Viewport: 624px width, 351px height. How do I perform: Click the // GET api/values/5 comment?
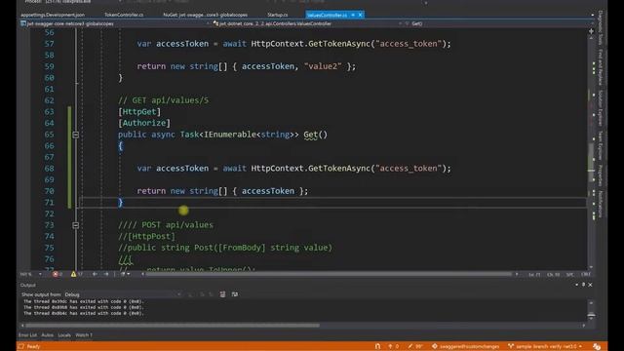click(x=163, y=100)
